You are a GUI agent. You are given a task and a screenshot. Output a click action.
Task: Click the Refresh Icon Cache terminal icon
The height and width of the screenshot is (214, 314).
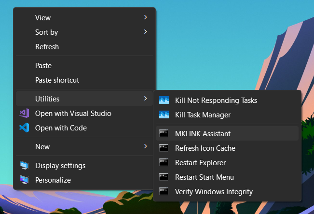(x=164, y=148)
